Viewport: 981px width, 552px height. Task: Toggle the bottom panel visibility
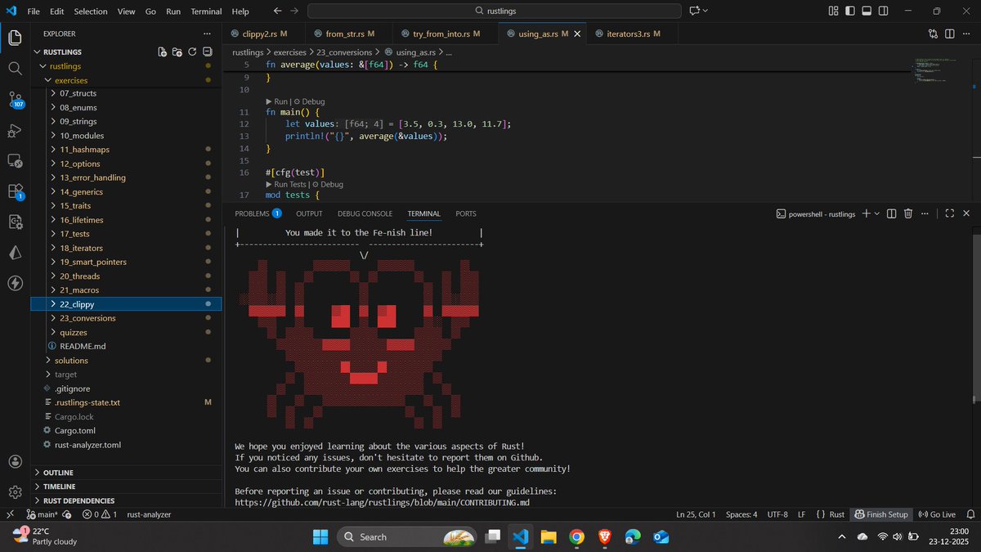coord(867,11)
